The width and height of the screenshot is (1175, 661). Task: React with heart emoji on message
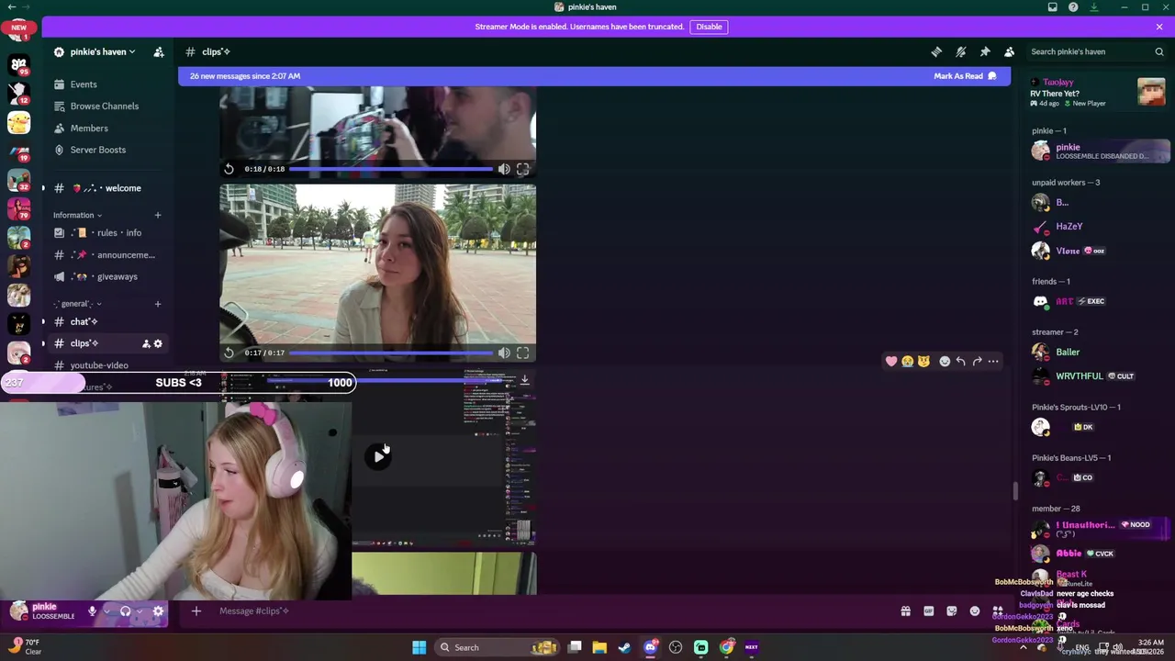coord(890,361)
